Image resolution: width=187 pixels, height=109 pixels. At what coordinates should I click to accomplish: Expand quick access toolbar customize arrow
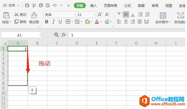pyautogui.click(x=68, y=6)
